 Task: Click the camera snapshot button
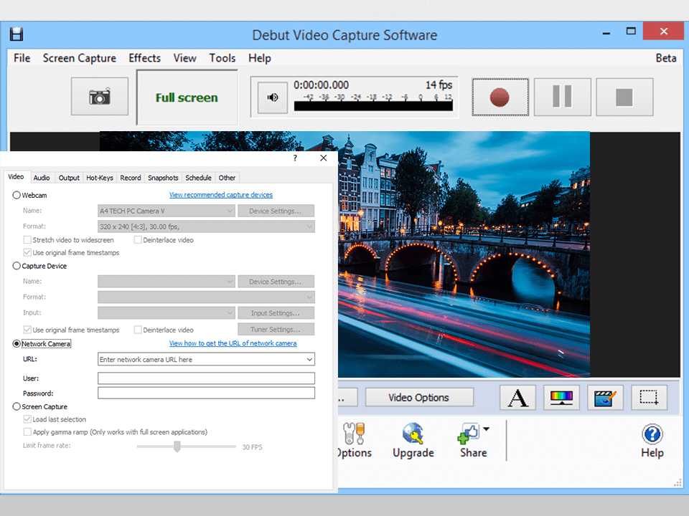(100, 97)
